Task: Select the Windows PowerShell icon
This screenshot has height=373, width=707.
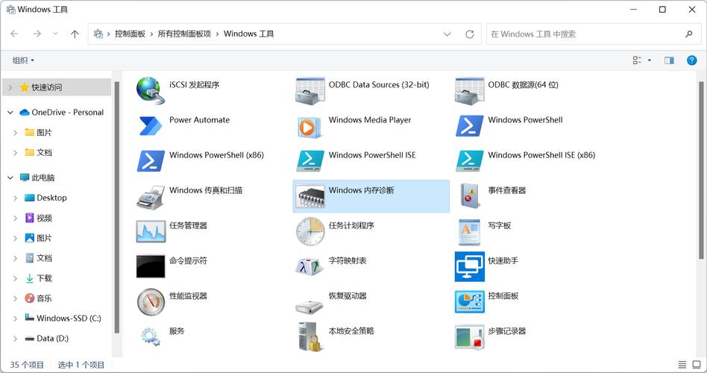Action: click(x=469, y=125)
